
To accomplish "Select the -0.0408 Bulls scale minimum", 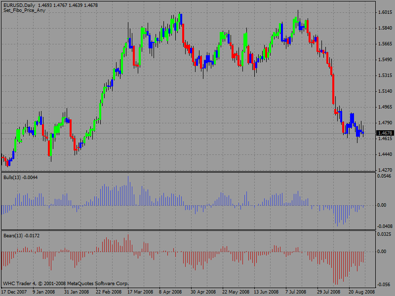I will pos(385,226).
